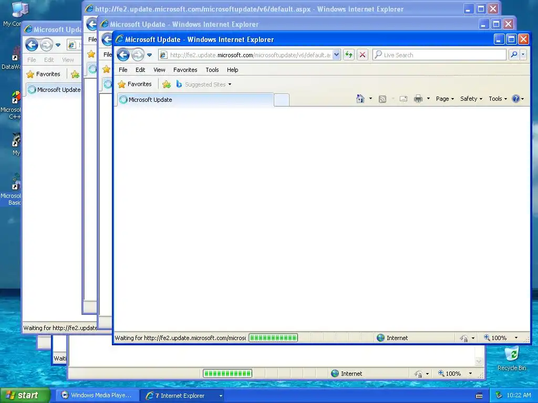Viewport: 538px width, 403px height.
Task: Click Read Mail icon in command bar
Action: (403, 99)
